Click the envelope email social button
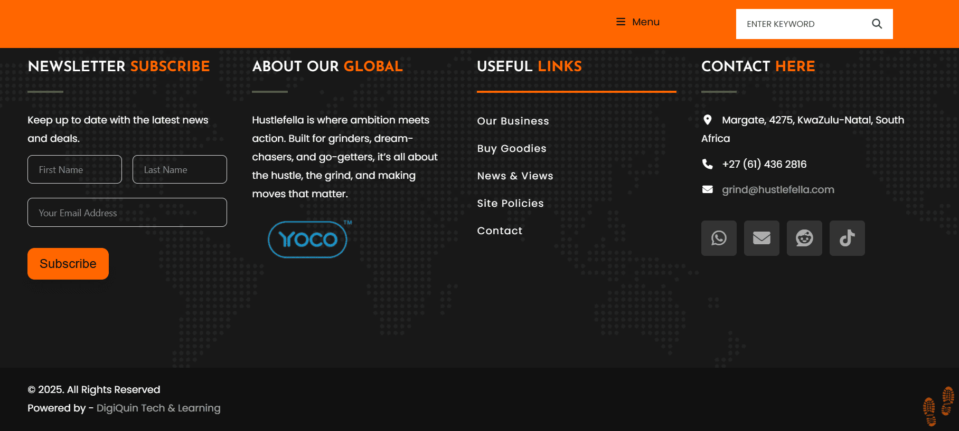Viewport: 959px width, 431px height. 761,238
